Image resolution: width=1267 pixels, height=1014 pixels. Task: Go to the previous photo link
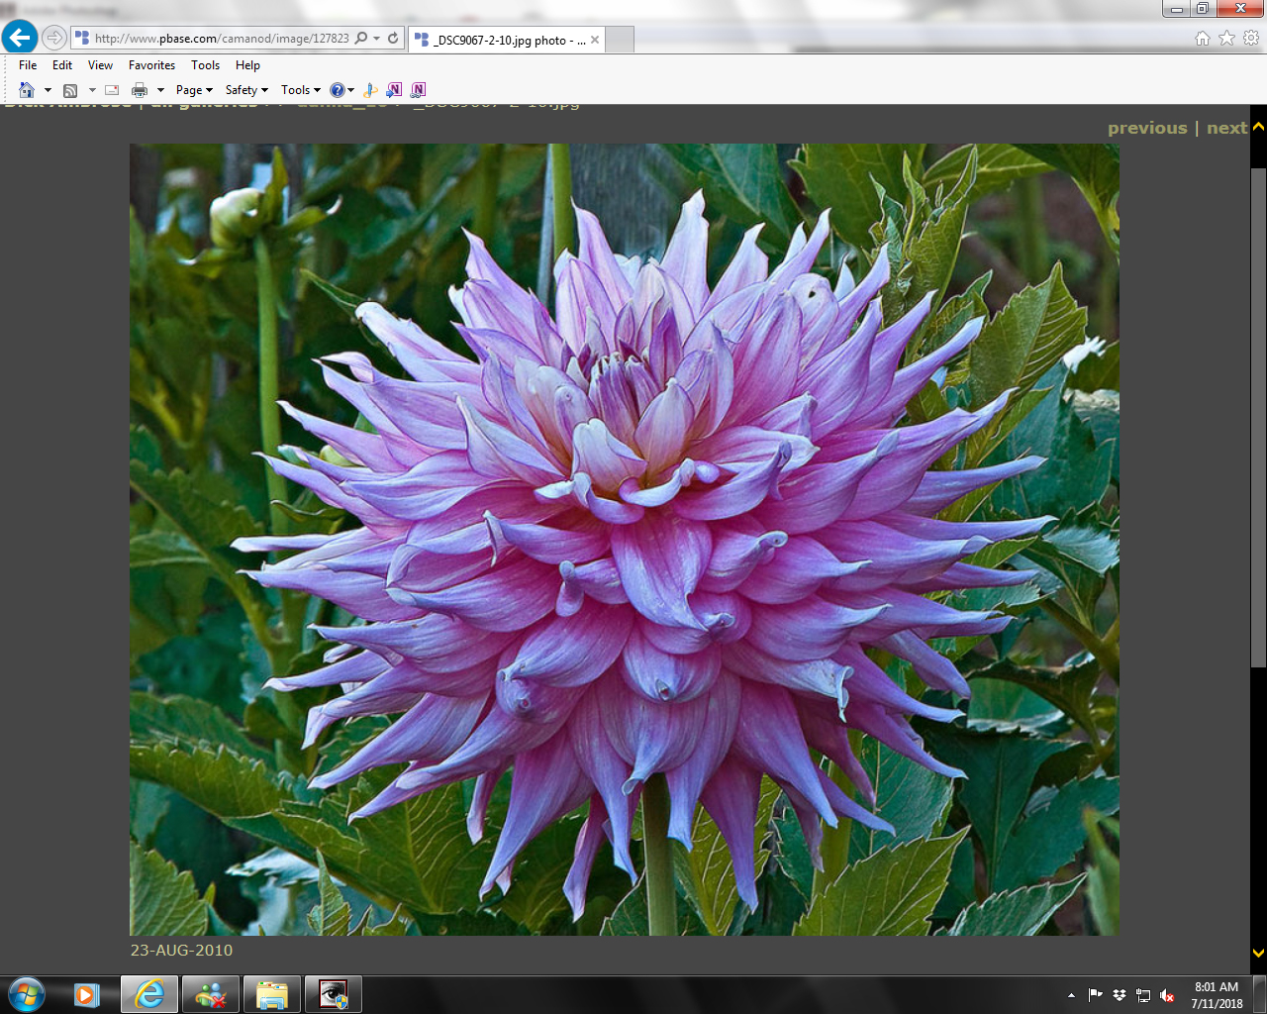(1147, 128)
